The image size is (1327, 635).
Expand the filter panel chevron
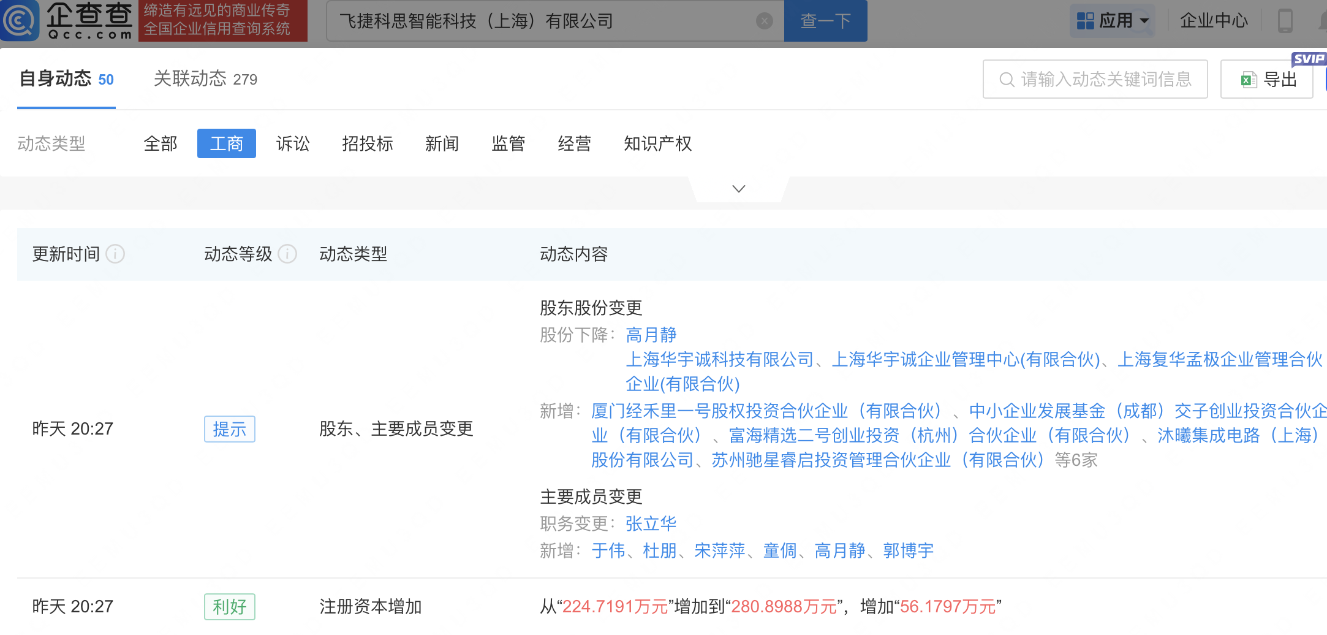tap(739, 189)
